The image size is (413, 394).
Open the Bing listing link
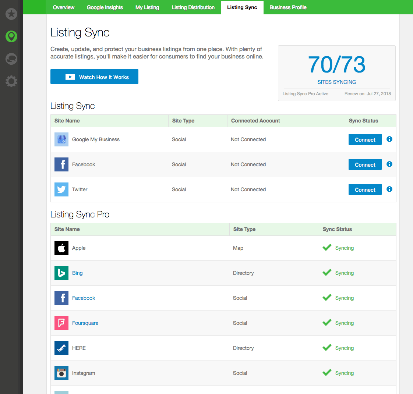coord(77,273)
